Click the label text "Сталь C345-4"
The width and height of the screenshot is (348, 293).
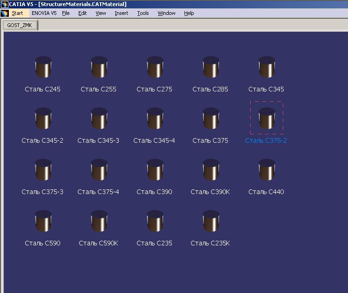point(154,140)
